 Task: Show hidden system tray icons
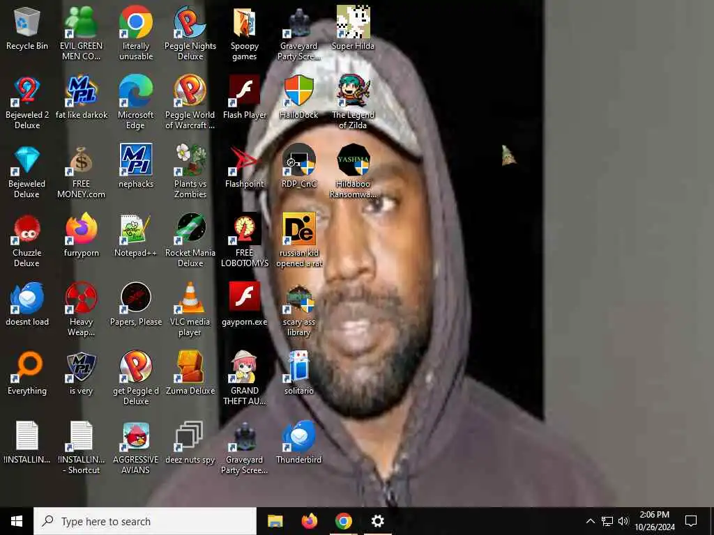click(590, 521)
